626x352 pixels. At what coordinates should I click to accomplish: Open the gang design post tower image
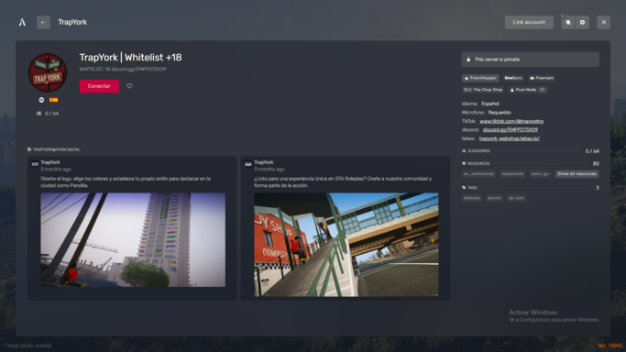(x=133, y=240)
